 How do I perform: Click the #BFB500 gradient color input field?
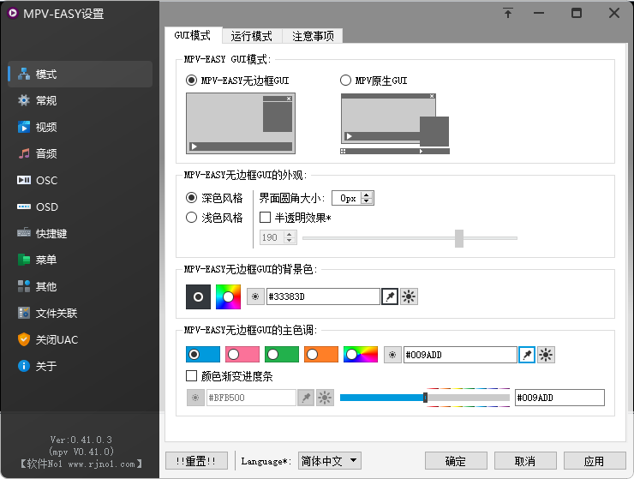pos(251,398)
